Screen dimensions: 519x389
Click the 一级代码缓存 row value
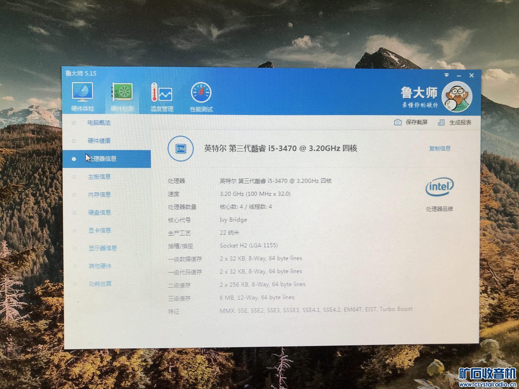[261, 271]
